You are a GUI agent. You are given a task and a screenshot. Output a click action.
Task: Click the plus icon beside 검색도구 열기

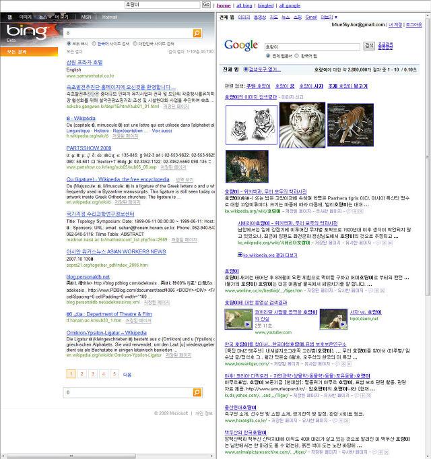pyautogui.click(x=246, y=69)
